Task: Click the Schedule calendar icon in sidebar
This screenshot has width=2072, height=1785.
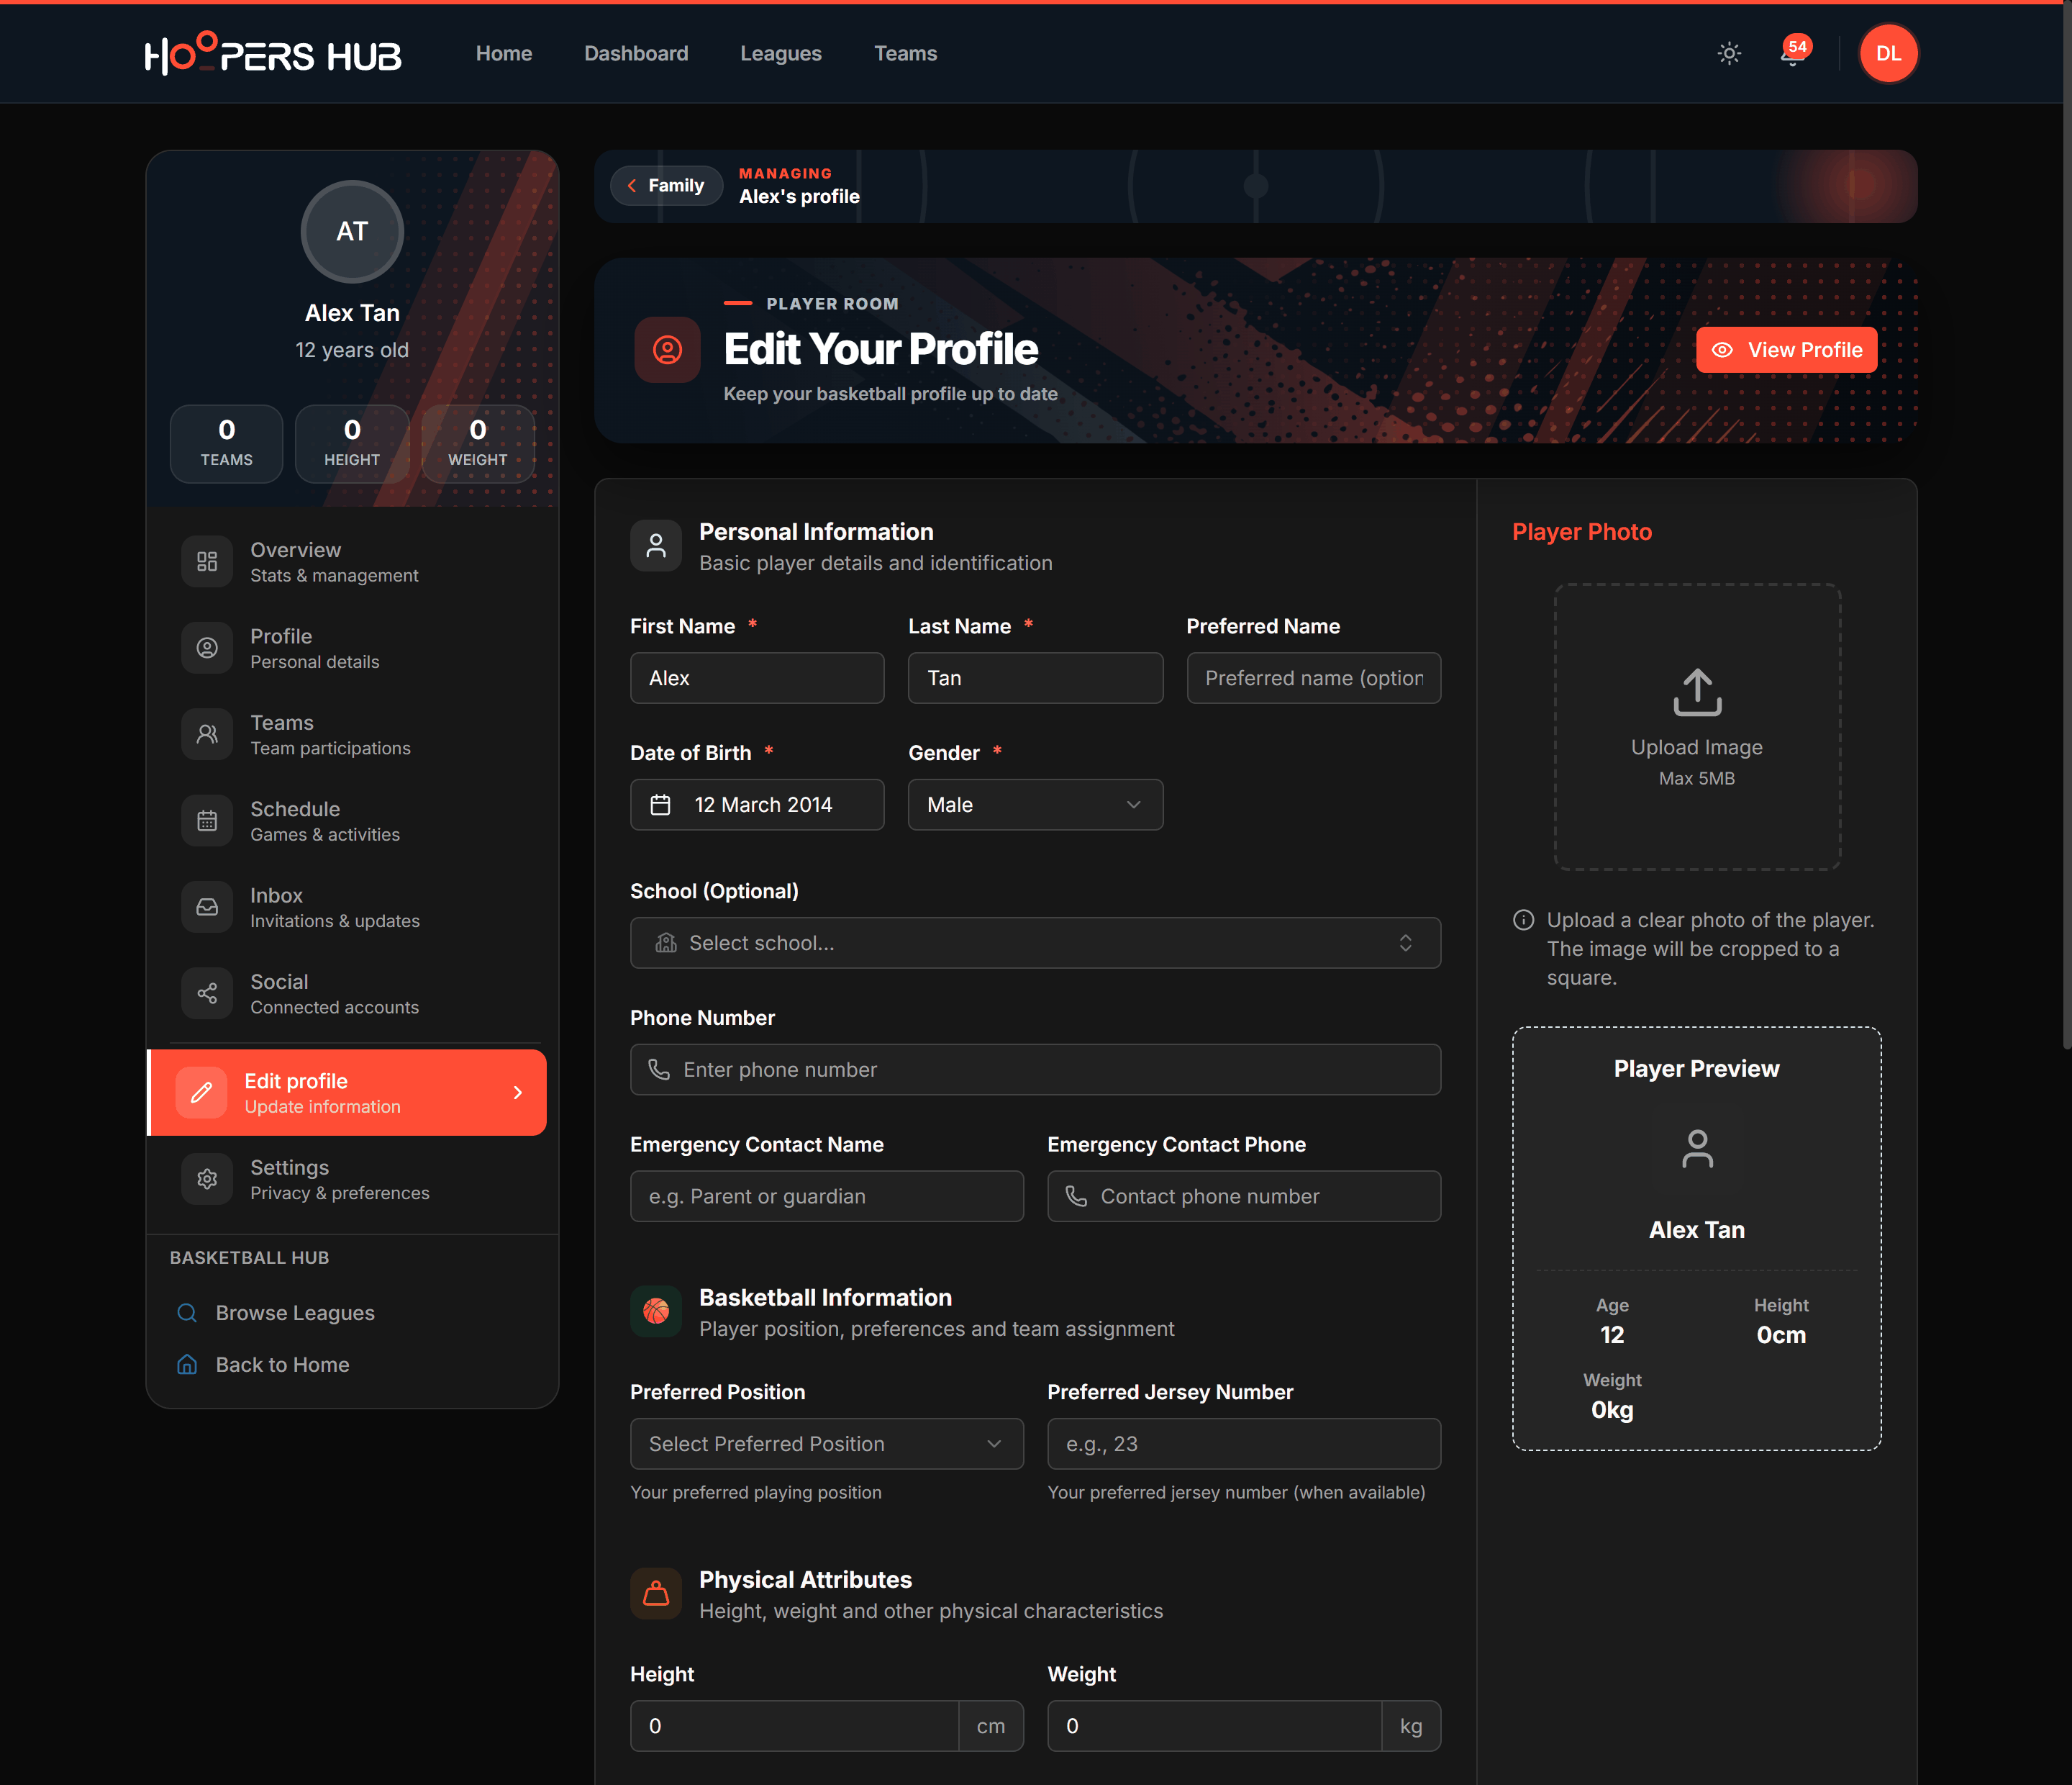Action: click(x=207, y=821)
